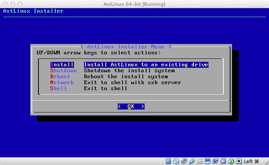Screen dimensions: 269x165
Task: Click the 'Exit to shell' description
Action: (x=105, y=88)
